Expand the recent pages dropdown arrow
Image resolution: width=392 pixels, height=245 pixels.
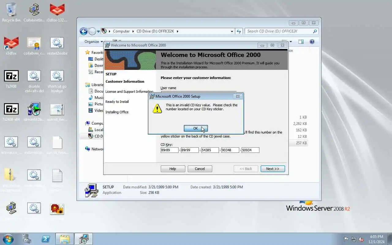(99, 31)
